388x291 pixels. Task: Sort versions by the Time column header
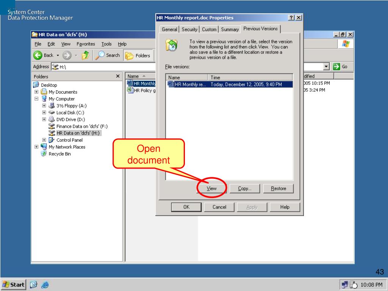(x=250, y=77)
